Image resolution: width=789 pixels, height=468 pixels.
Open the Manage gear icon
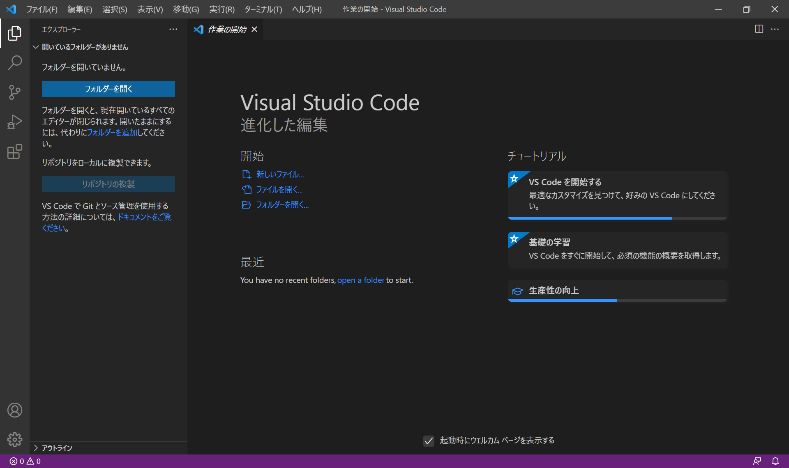tap(15, 440)
